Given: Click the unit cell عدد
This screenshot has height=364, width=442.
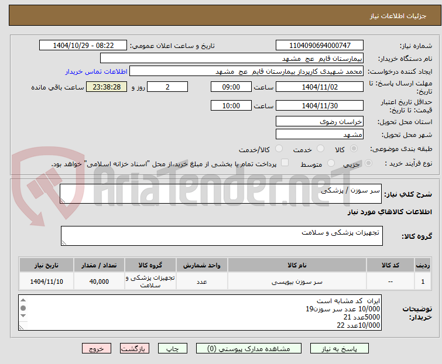Looking at the screenshot, I should 202,281.
